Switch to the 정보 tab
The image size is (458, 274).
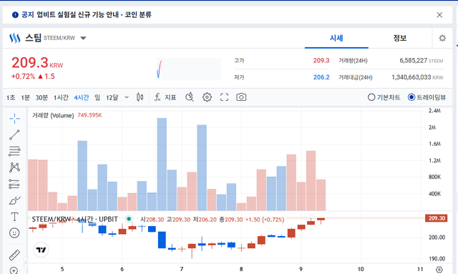[x=400, y=38]
